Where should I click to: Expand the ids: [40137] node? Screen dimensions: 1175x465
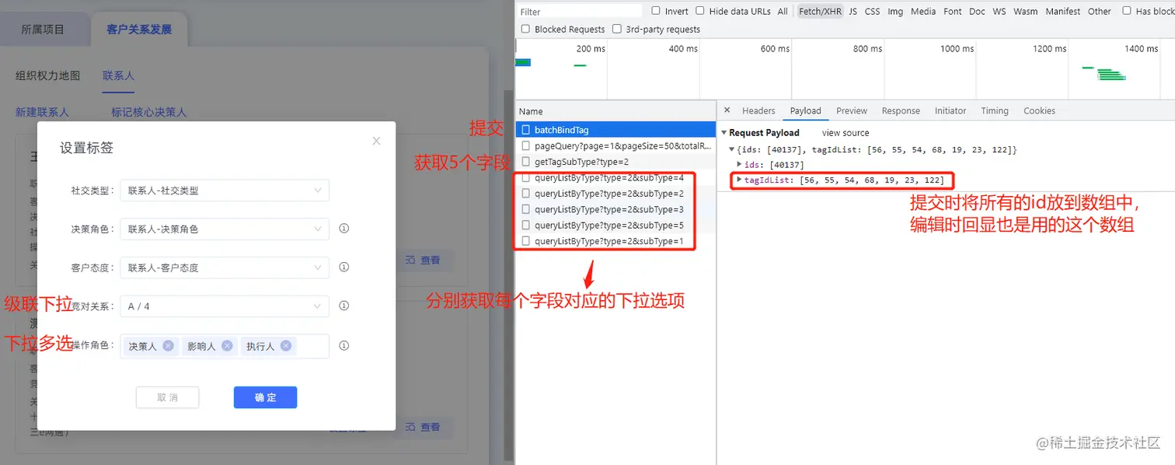coord(740,164)
